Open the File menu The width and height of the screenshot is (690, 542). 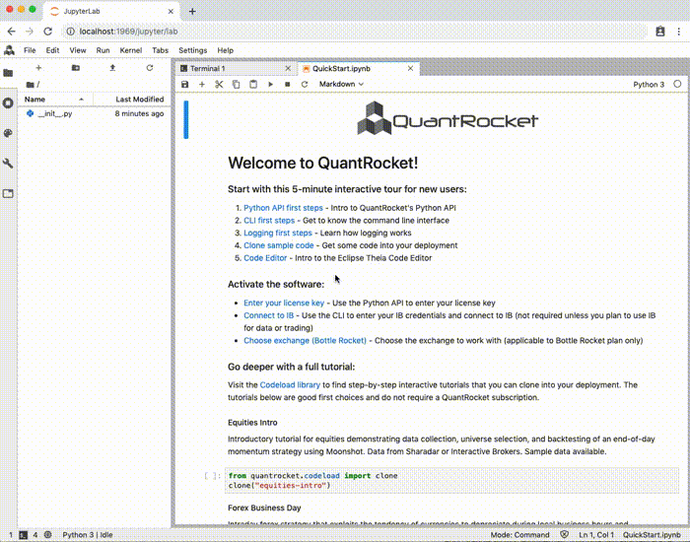(x=30, y=50)
